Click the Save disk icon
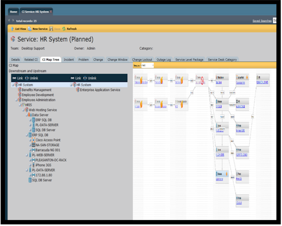This screenshot has height=226, width=282. point(51,29)
